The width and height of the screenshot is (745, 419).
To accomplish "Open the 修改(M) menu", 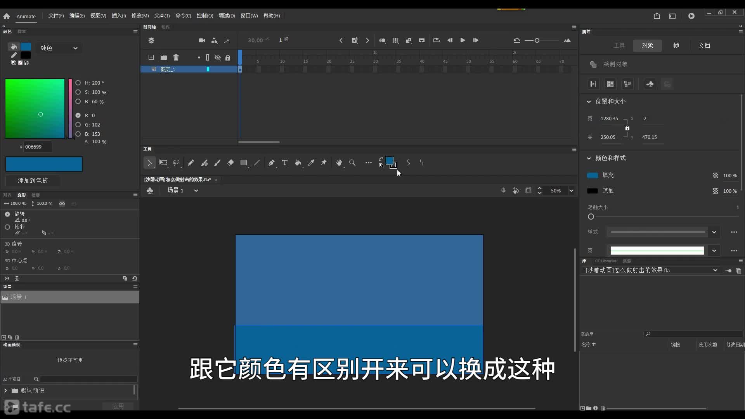I will [140, 16].
